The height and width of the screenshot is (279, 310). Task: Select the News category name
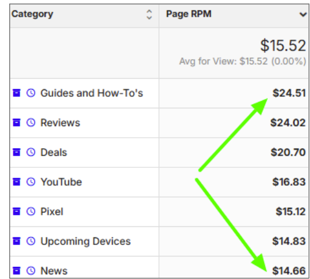coord(54,271)
